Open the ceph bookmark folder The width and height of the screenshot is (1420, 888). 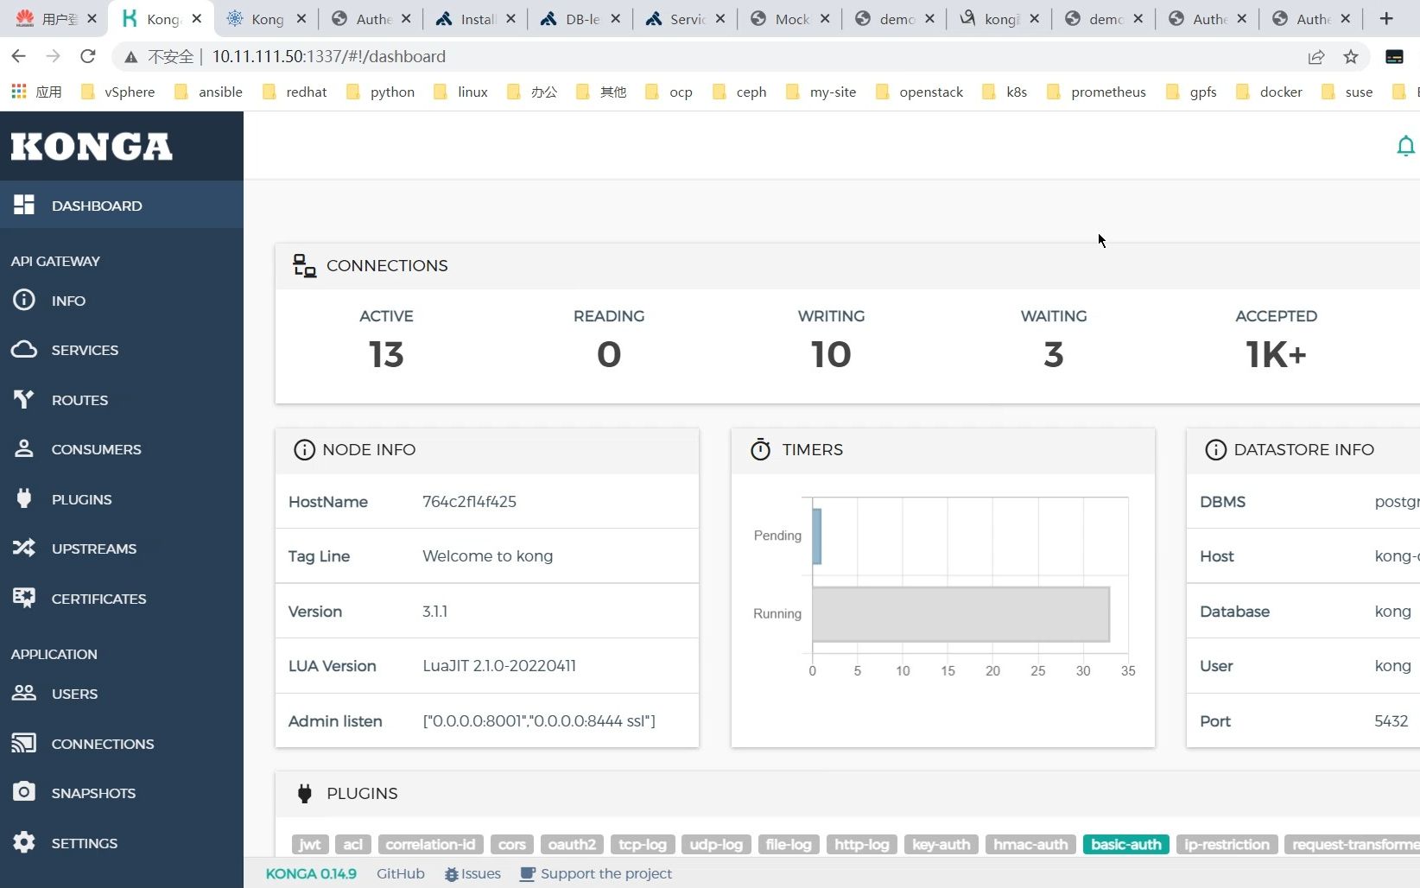[x=740, y=92]
